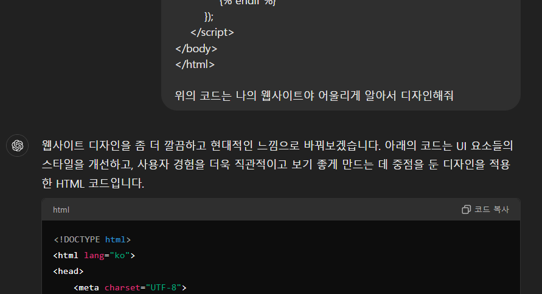Click the copy icon beside 코드 복사
This screenshot has height=294, width=542.
[466, 210]
